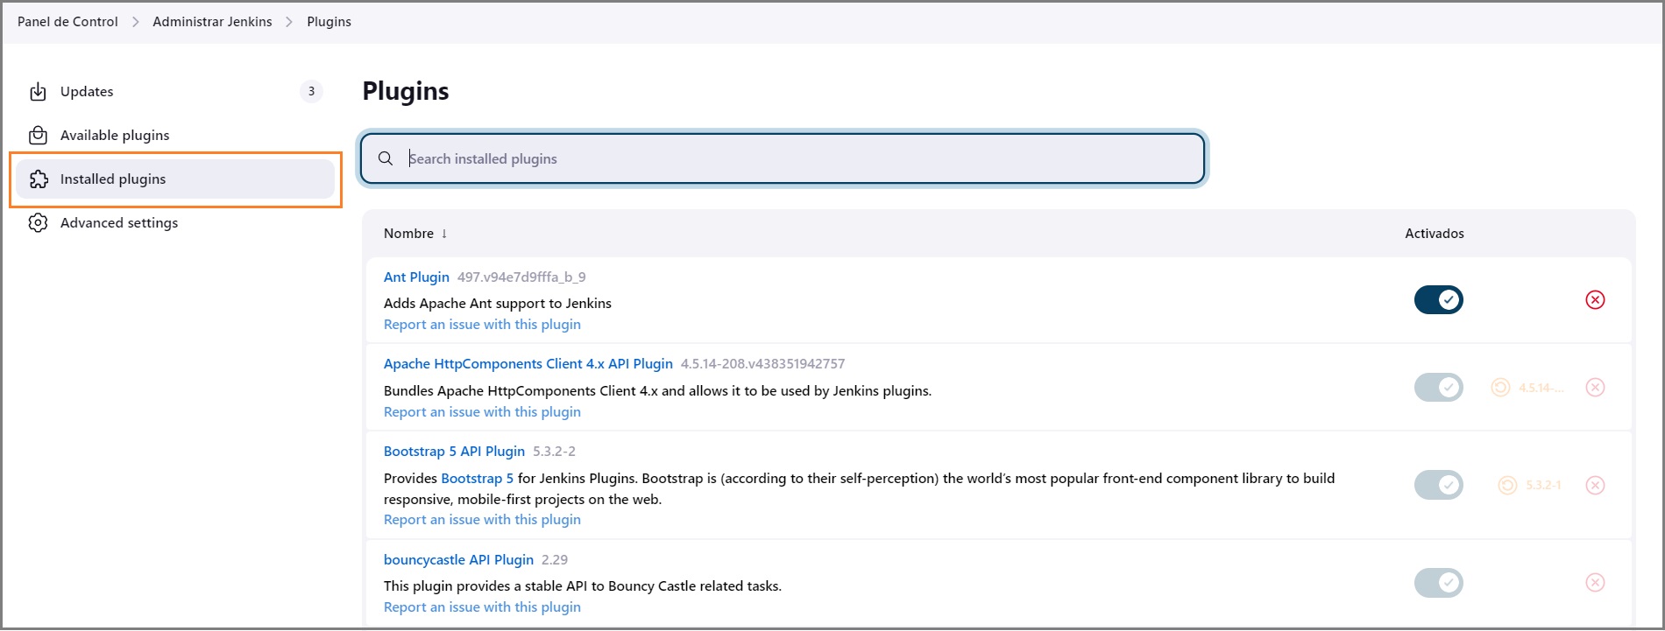Click uninstall X icon for Apache HttpComponents plugin
The width and height of the screenshot is (1665, 631).
tap(1595, 387)
